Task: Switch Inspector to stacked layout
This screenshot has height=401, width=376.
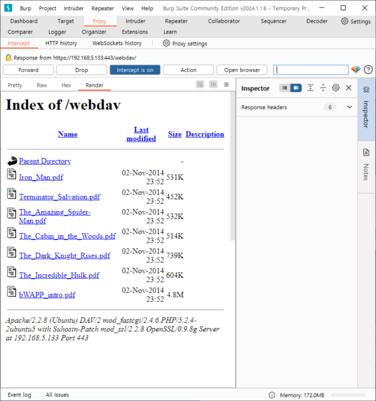Action: coord(285,88)
